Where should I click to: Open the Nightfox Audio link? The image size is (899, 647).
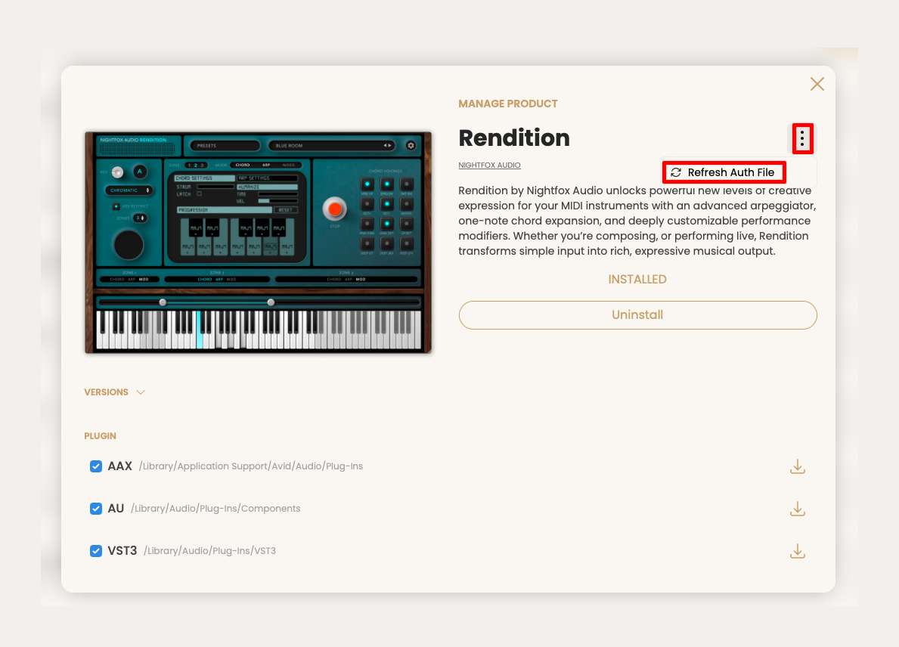click(489, 165)
